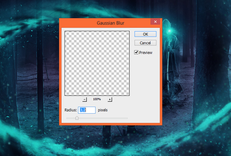
Task: Cancel the Gaussian Blur dialog
Action: pos(145,43)
